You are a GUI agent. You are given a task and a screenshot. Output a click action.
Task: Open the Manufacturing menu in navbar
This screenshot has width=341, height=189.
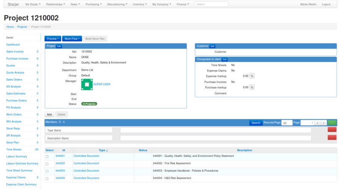click(117, 4)
